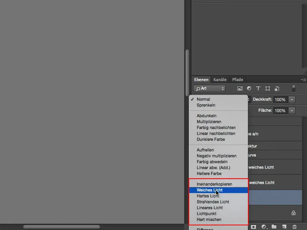The height and width of the screenshot is (230, 307).
Task: Toggle layer filtering switch on or off
Action: click(x=294, y=89)
